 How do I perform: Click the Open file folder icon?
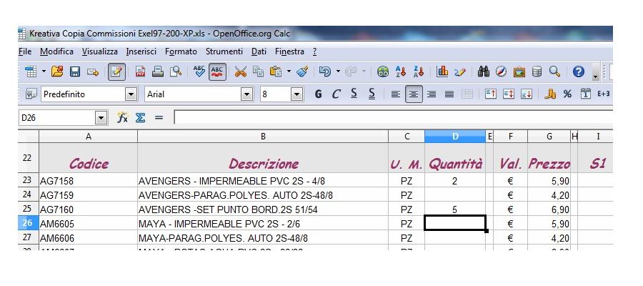click(x=57, y=71)
